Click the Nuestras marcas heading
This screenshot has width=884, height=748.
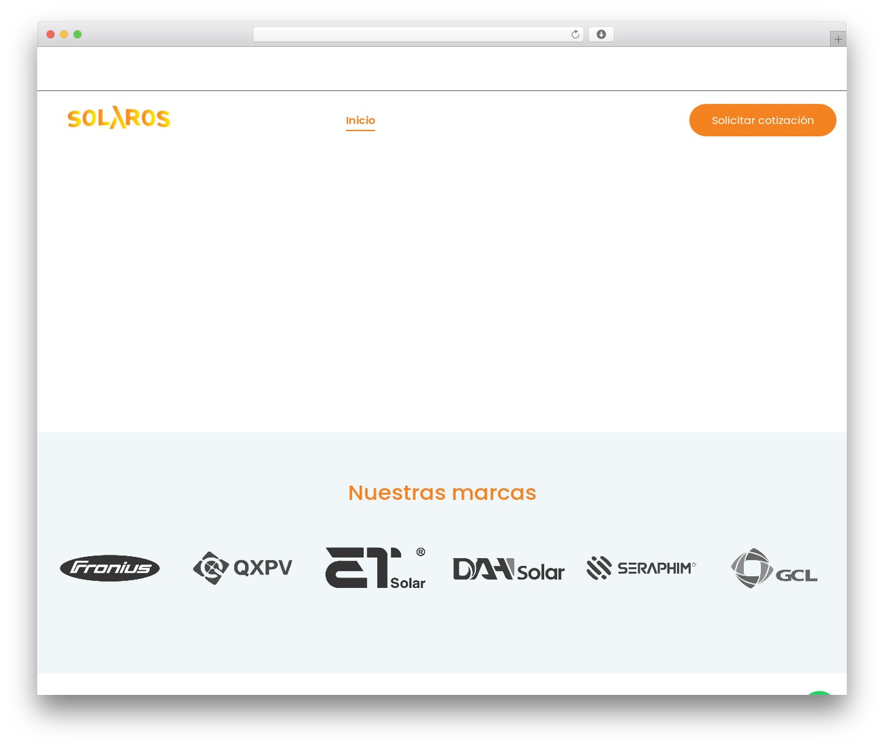pos(442,493)
